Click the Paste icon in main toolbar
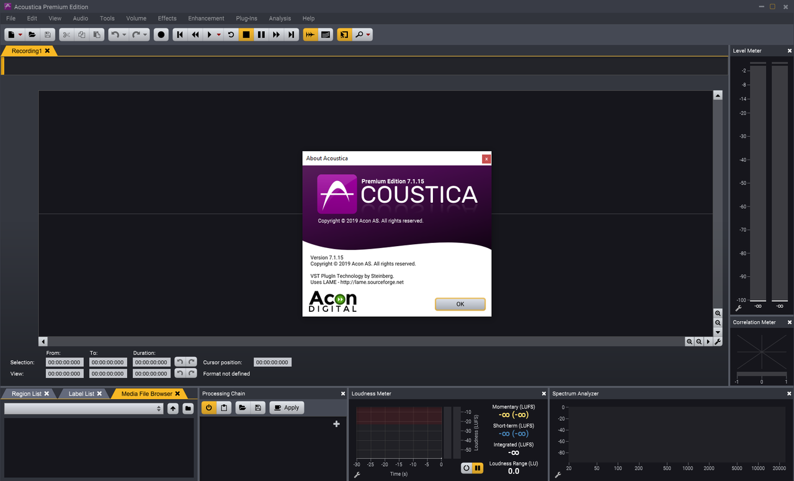This screenshot has height=481, width=794. [x=97, y=35]
